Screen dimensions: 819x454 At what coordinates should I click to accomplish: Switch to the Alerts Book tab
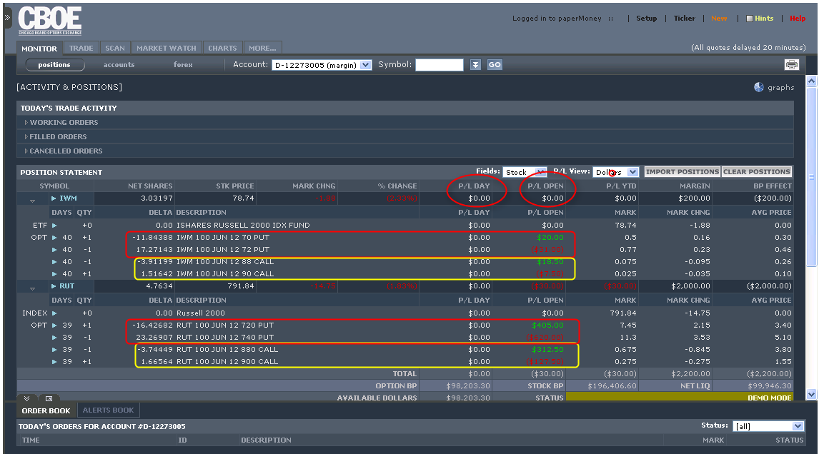(108, 410)
